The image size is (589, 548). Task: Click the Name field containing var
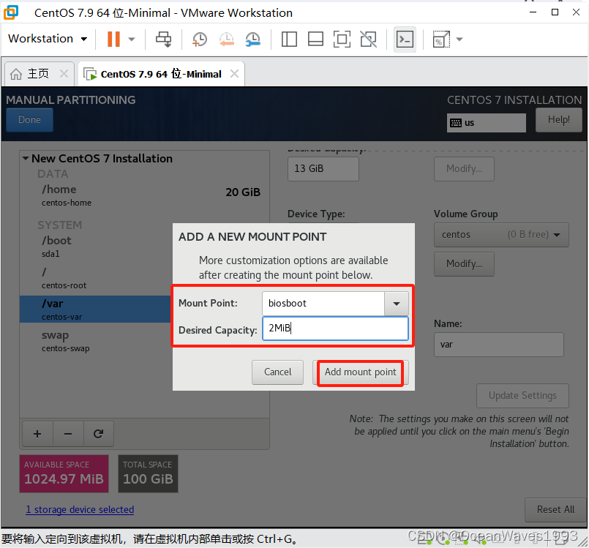[499, 345]
